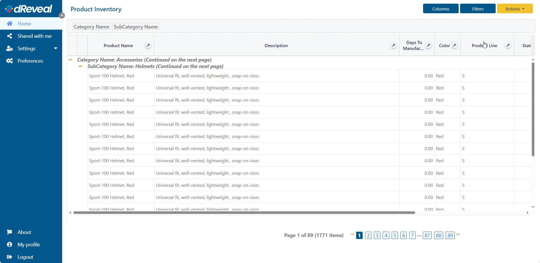The width and height of the screenshot is (540, 263).
Task: Click the Product Line column wrench icon
Action: [x=508, y=45]
